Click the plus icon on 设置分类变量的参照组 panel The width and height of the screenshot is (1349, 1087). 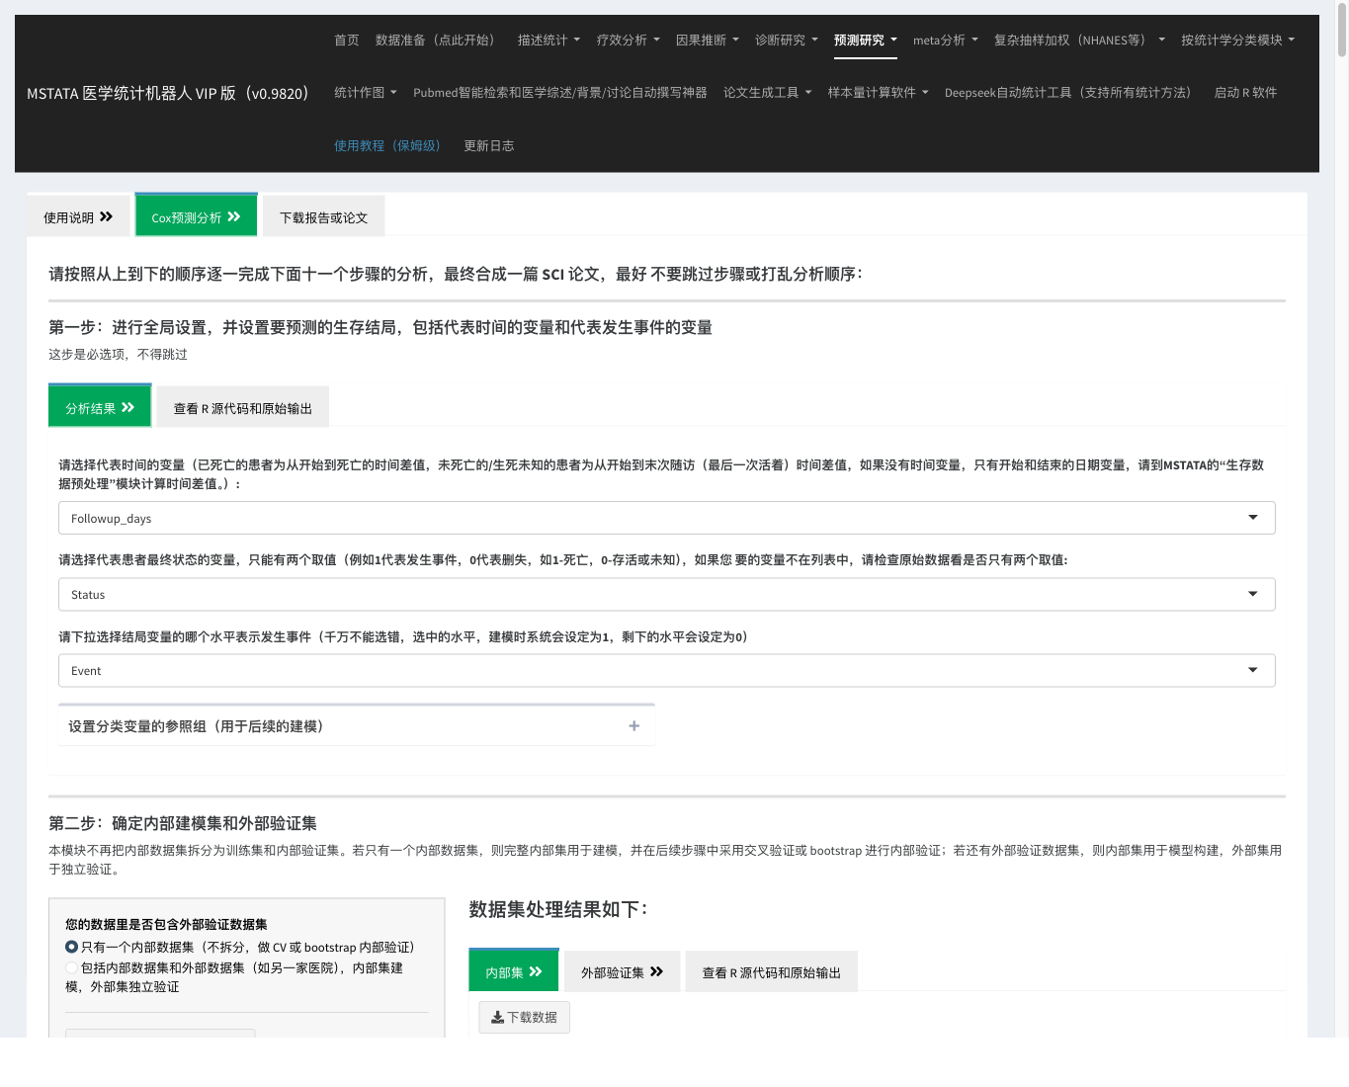(633, 726)
